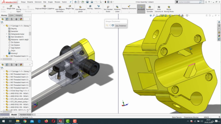The image size is (221, 124).
Task: Open ConfigurationManager tab in upper tree panel
Action: point(12,19)
